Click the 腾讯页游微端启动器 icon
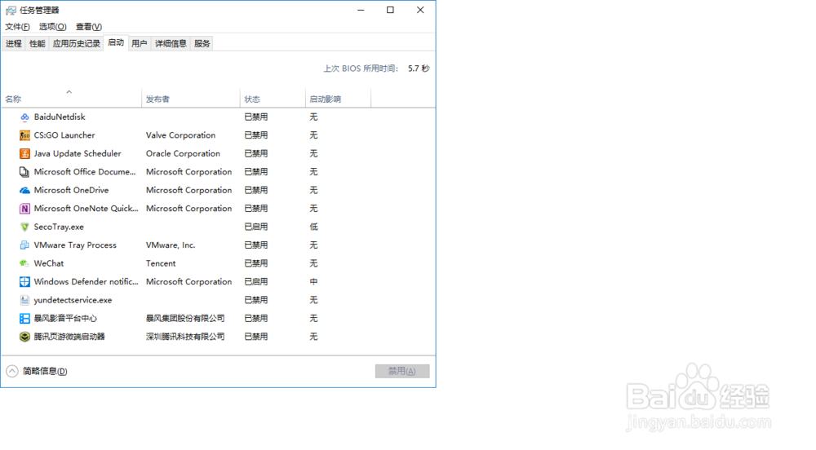Screen dimensions: 816x450 (x=24, y=337)
